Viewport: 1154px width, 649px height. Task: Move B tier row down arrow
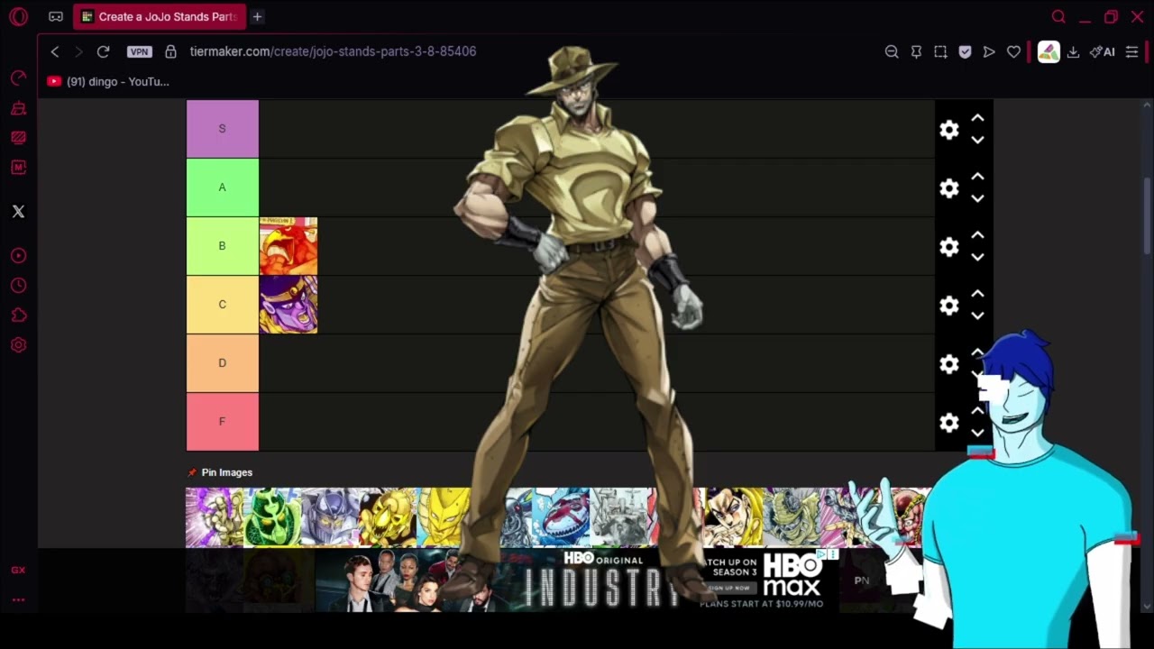[x=977, y=257]
